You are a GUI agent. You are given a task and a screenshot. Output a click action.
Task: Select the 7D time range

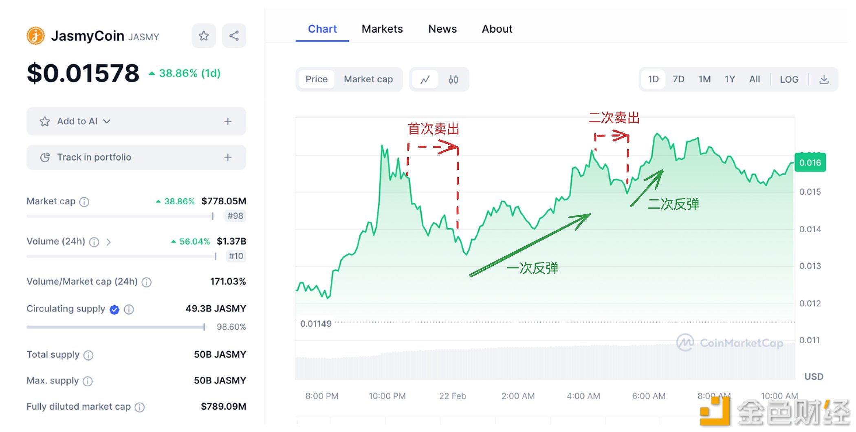tap(678, 79)
